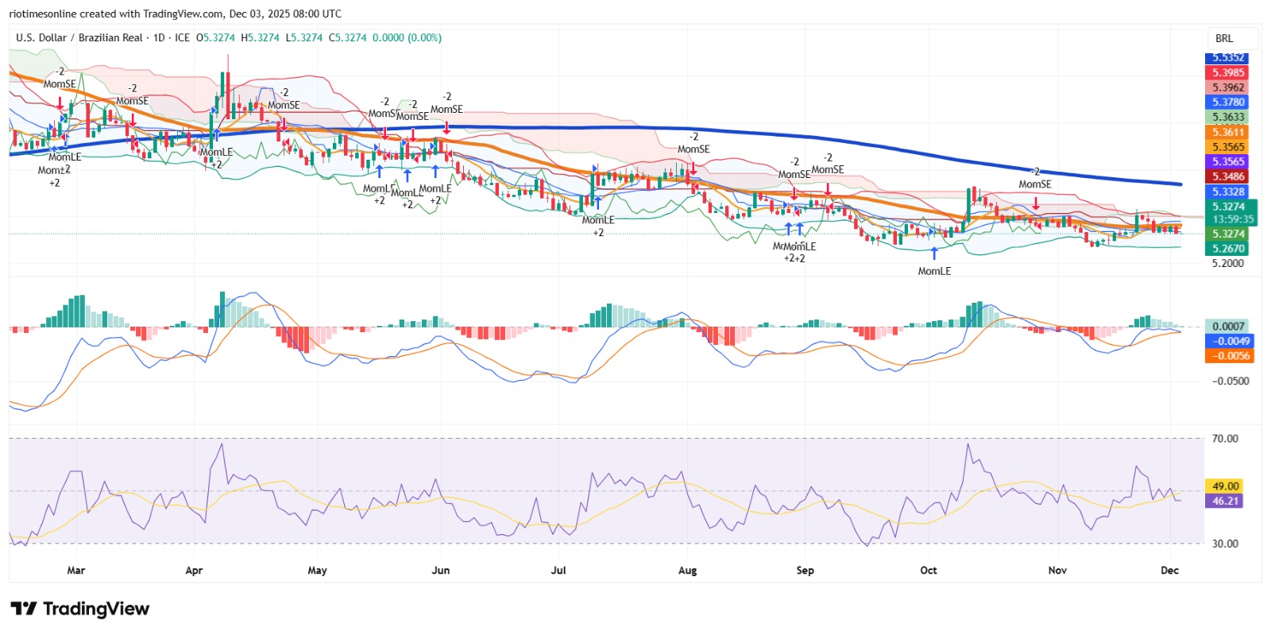Click the 5.2000 price axis value
Viewport: 1271px width, 635px height.
click(1227, 263)
